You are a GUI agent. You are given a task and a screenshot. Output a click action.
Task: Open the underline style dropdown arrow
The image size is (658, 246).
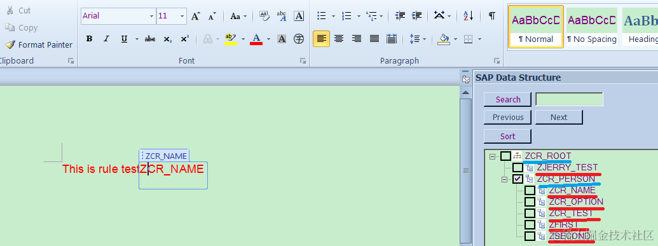pyautogui.click(x=137, y=39)
